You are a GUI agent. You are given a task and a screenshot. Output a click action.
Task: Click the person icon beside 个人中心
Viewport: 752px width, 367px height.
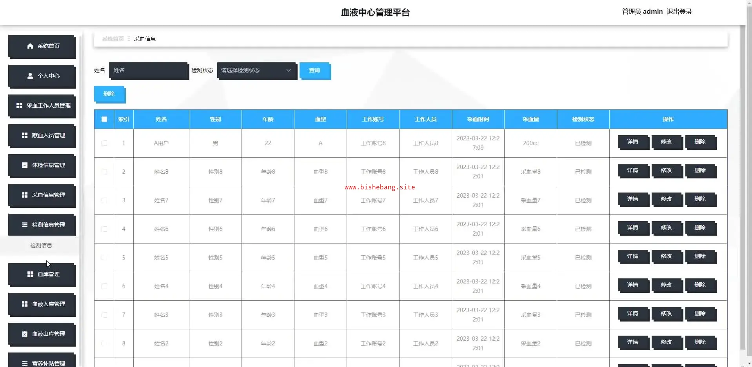coord(30,76)
